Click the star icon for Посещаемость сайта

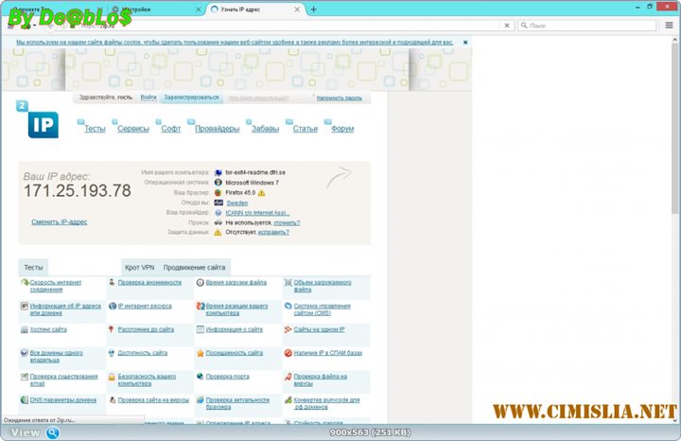point(201,353)
